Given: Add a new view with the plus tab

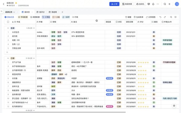Looking at the screenshot, I should coord(62,12).
